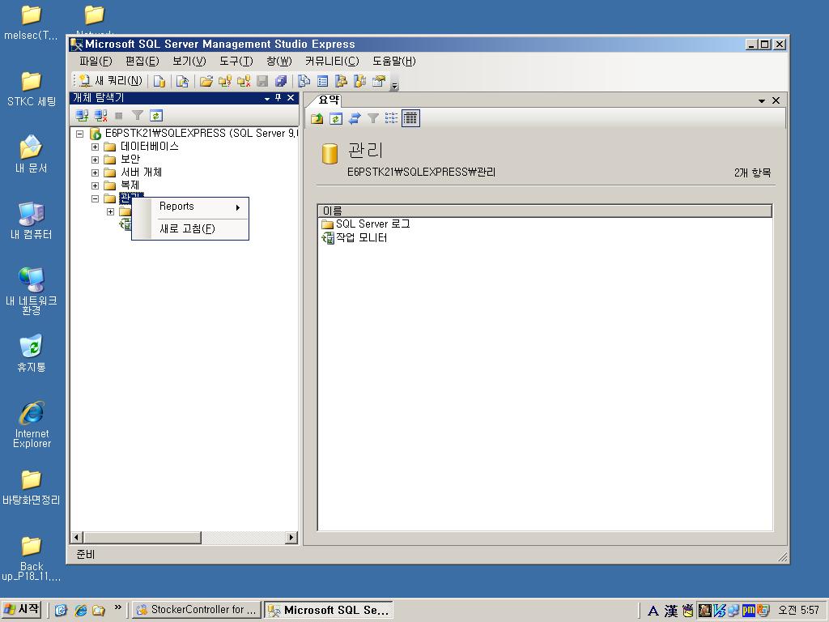This screenshot has height=622, width=829.
Task: Select the E6PSTK21\SQLEXPRESS server item
Action: pos(202,134)
